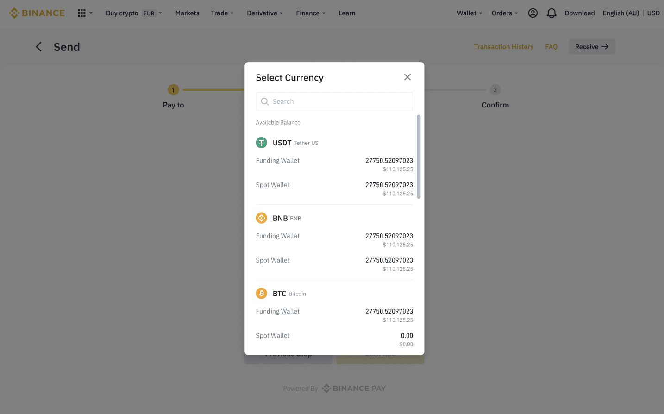Open notifications bell icon
Screen dimensions: 664x414
551,13
